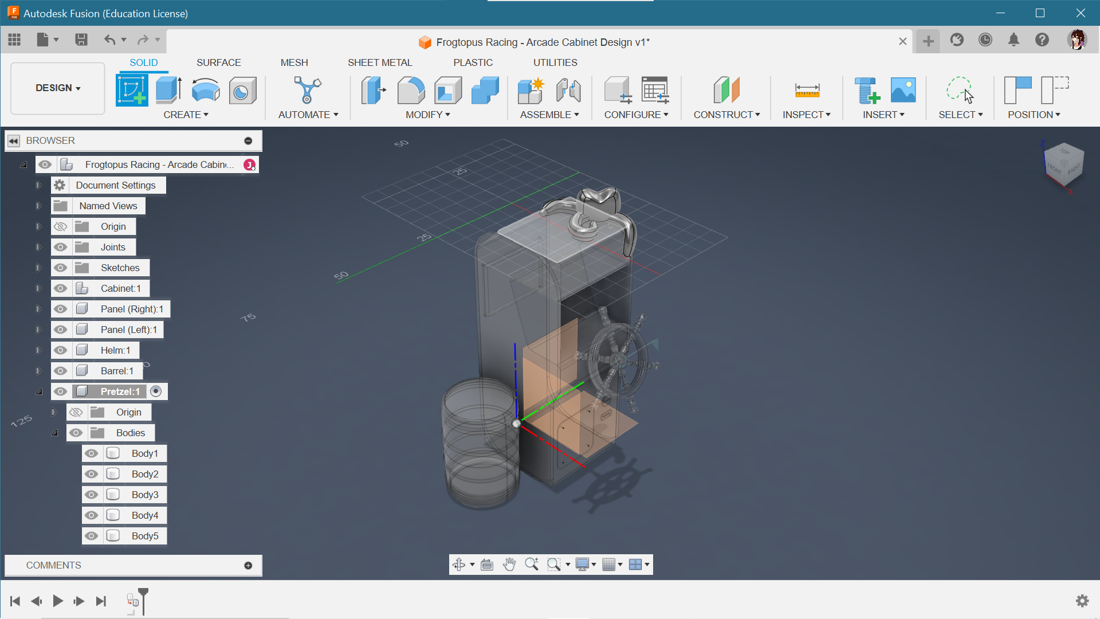Viewport: 1100px width, 619px height.
Task: Switch to the MESH tab
Action: 294,62
